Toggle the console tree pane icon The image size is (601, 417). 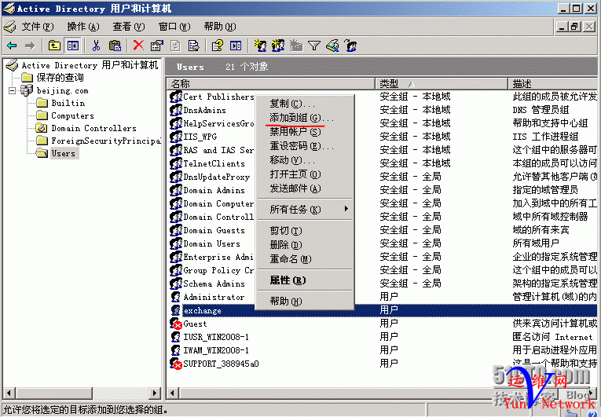[x=72, y=46]
